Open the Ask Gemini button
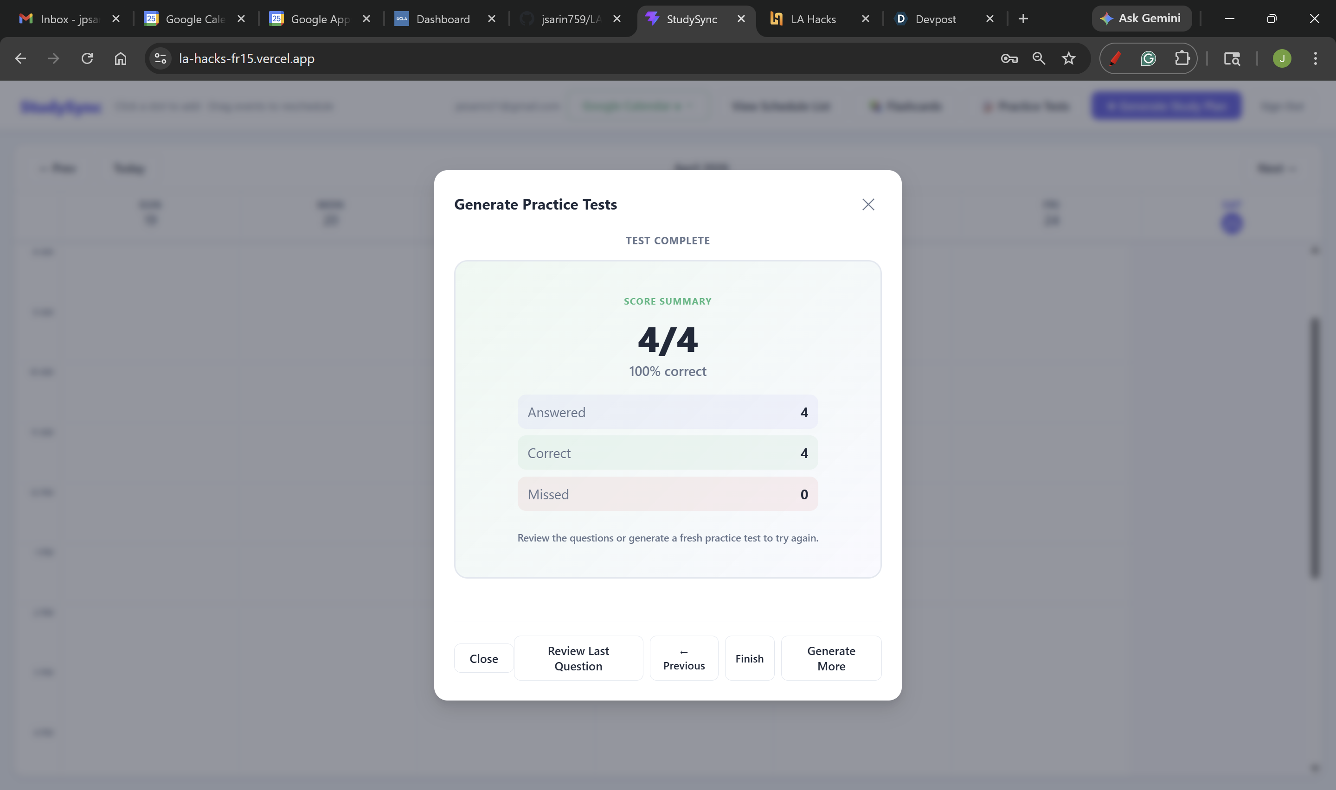The width and height of the screenshot is (1336, 790). tap(1141, 19)
